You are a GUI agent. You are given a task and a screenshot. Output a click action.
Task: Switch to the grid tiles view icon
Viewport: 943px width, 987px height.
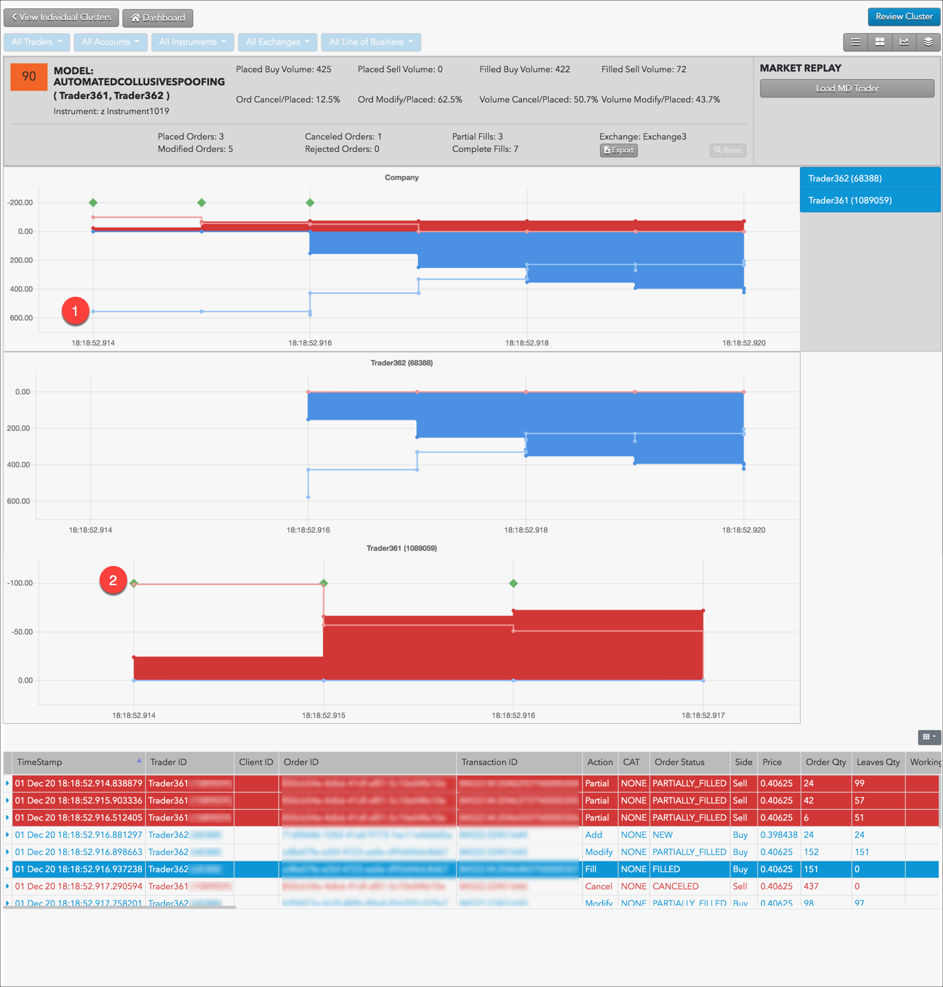click(x=880, y=42)
